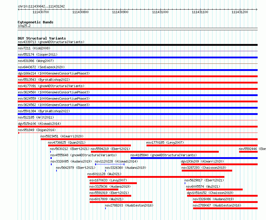Click nsv6017809 (Wu2021) label
The width and height of the screenshot is (266, 220).
pos(106,199)
